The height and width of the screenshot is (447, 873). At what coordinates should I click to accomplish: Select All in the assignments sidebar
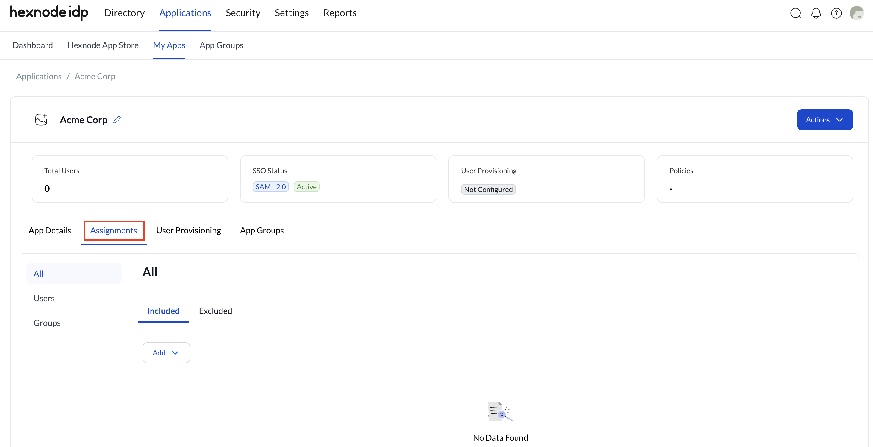[x=74, y=273]
